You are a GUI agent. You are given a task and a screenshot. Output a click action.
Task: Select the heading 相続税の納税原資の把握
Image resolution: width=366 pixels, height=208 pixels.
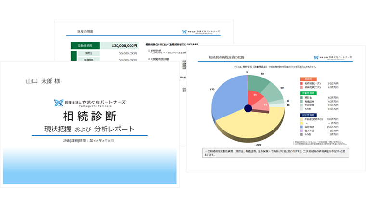tap(226, 57)
